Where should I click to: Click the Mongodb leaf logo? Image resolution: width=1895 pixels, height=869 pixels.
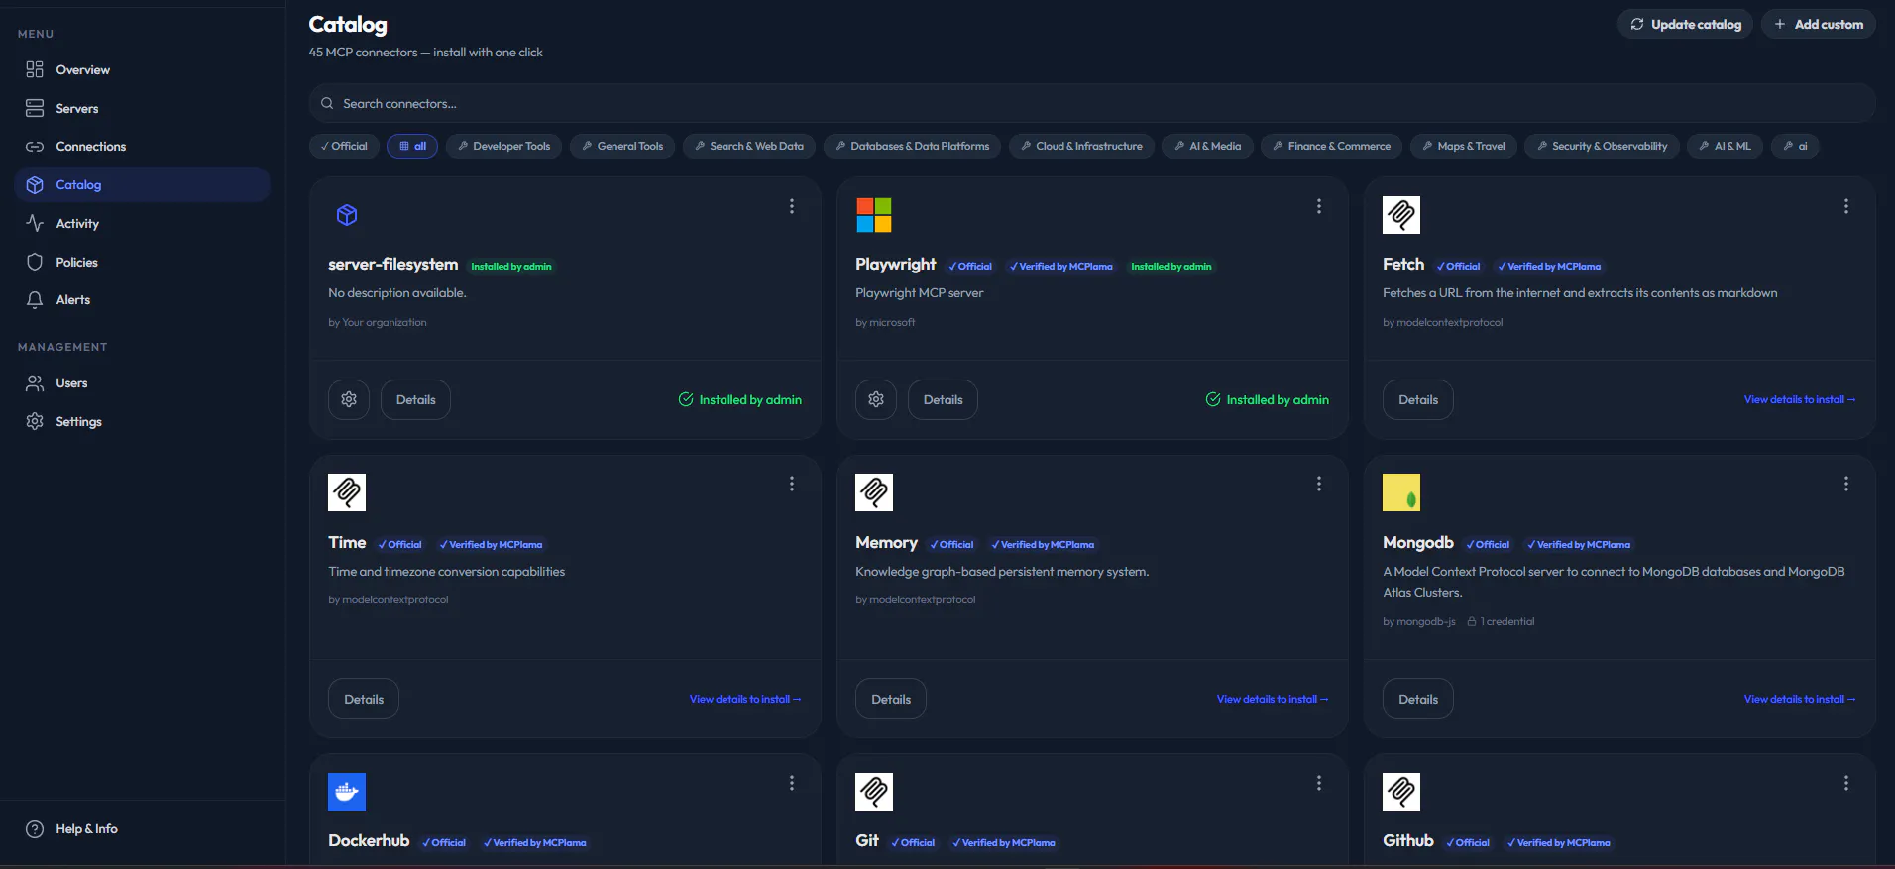coord(1401,492)
